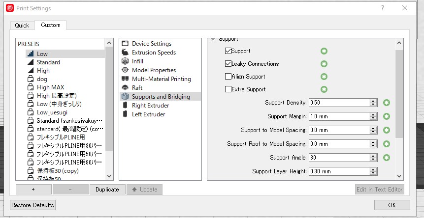The width and height of the screenshot is (424, 218).
Task: Select the フレキシブルPLINE用80 preset
Action: (x=65, y=163)
